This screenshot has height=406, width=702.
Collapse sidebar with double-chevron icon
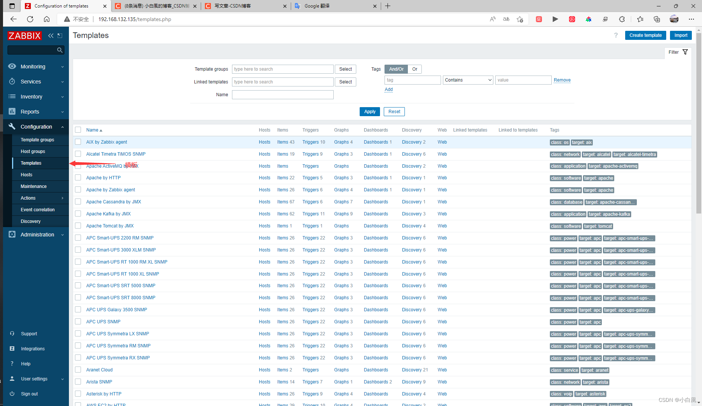tap(51, 36)
